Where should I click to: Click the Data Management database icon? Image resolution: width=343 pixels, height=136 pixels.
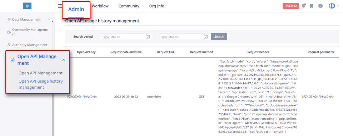pyautogui.click(x=9, y=19)
